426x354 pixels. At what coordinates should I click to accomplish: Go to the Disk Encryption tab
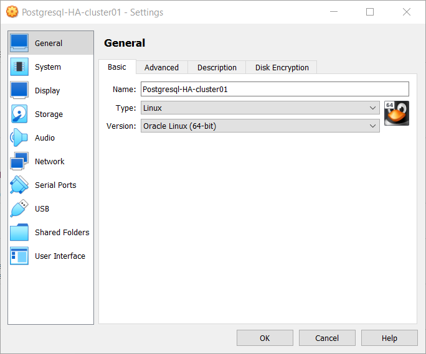(282, 68)
